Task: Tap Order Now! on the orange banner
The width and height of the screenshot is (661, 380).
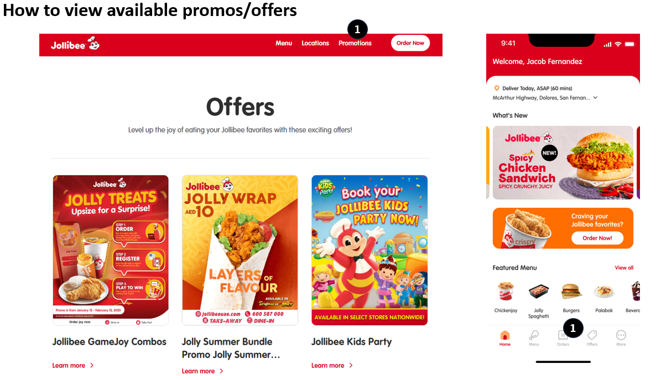Action: [597, 237]
